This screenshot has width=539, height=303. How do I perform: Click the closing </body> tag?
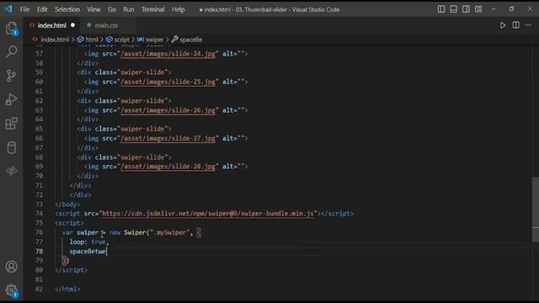pyautogui.click(x=67, y=205)
